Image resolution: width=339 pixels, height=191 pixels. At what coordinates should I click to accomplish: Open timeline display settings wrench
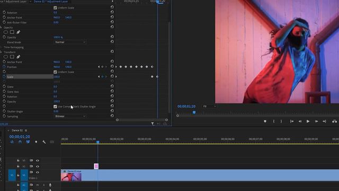[x=44, y=142]
